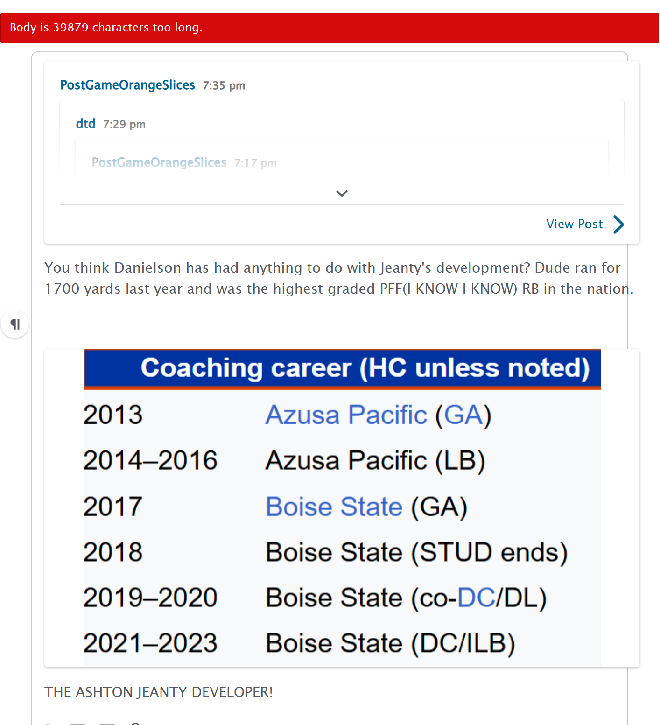
Task: Click the red body-too-long error banner
Action: tap(330, 28)
